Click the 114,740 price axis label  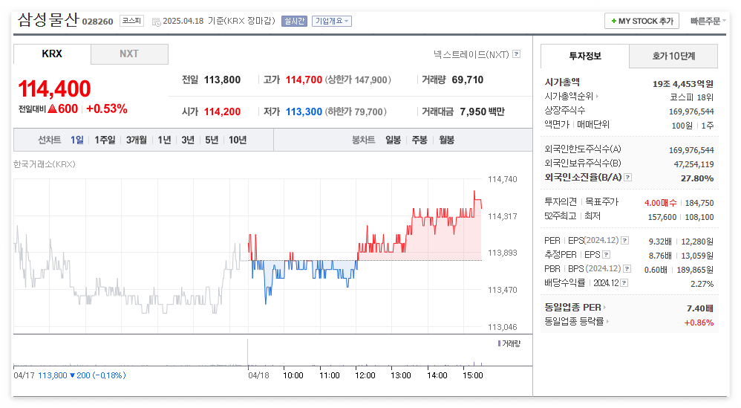[503, 179]
